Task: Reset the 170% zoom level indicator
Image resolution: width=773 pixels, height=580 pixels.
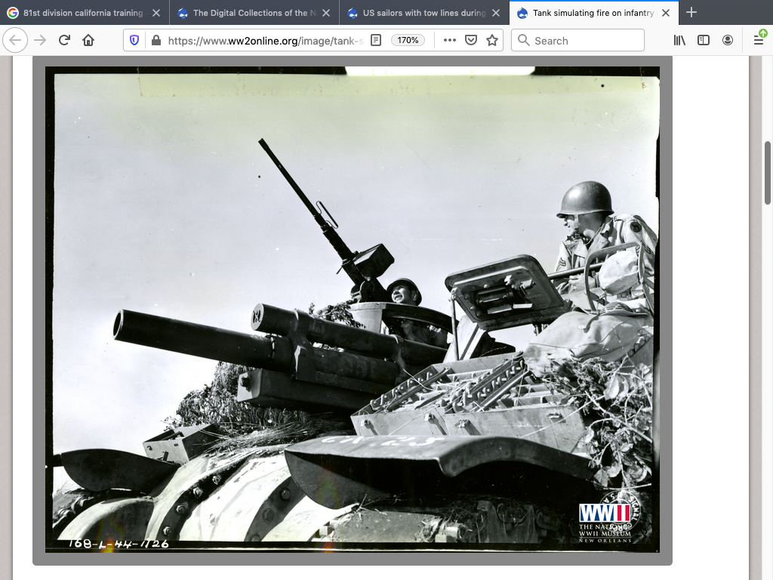Action: pos(408,40)
